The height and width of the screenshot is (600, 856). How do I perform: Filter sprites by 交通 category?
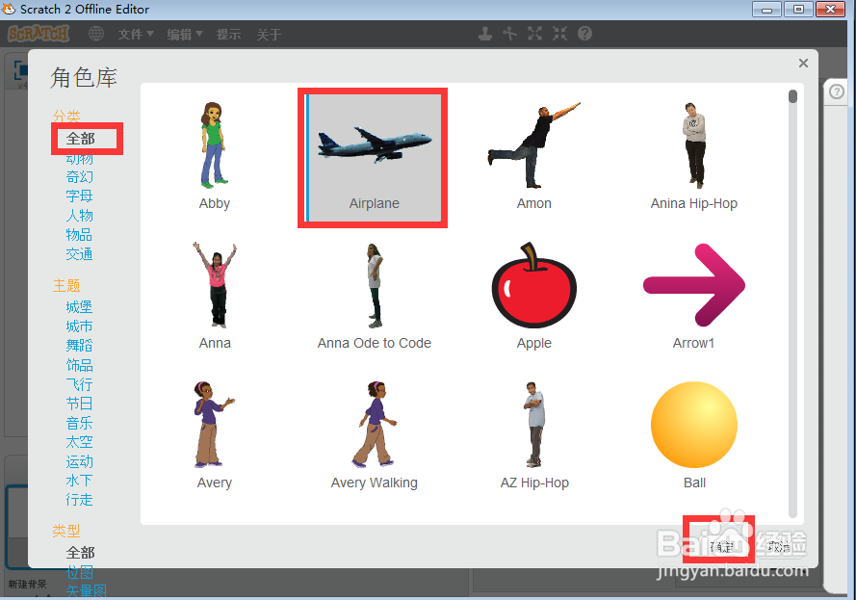(x=80, y=254)
